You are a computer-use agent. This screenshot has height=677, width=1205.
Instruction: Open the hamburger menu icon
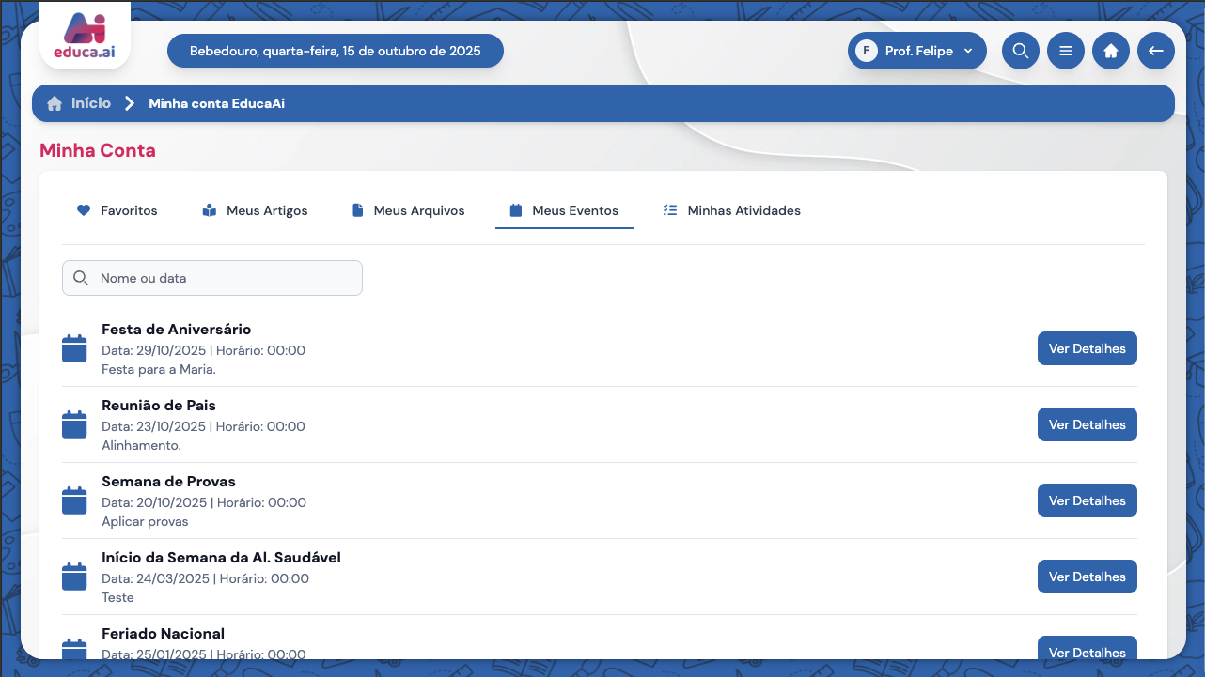tap(1065, 51)
